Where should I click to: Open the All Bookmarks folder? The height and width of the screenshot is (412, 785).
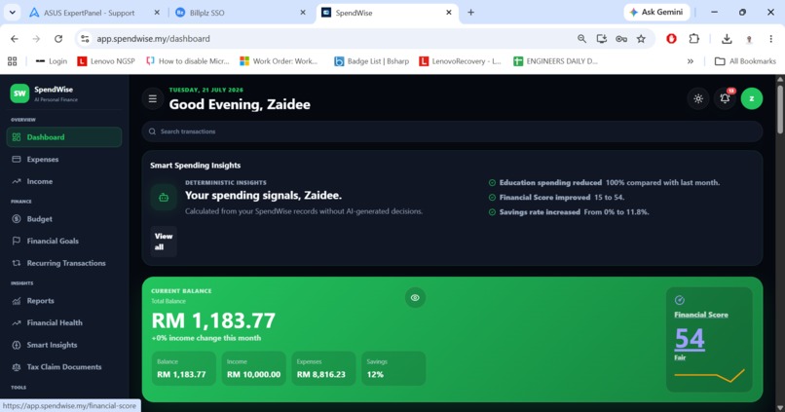745,61
